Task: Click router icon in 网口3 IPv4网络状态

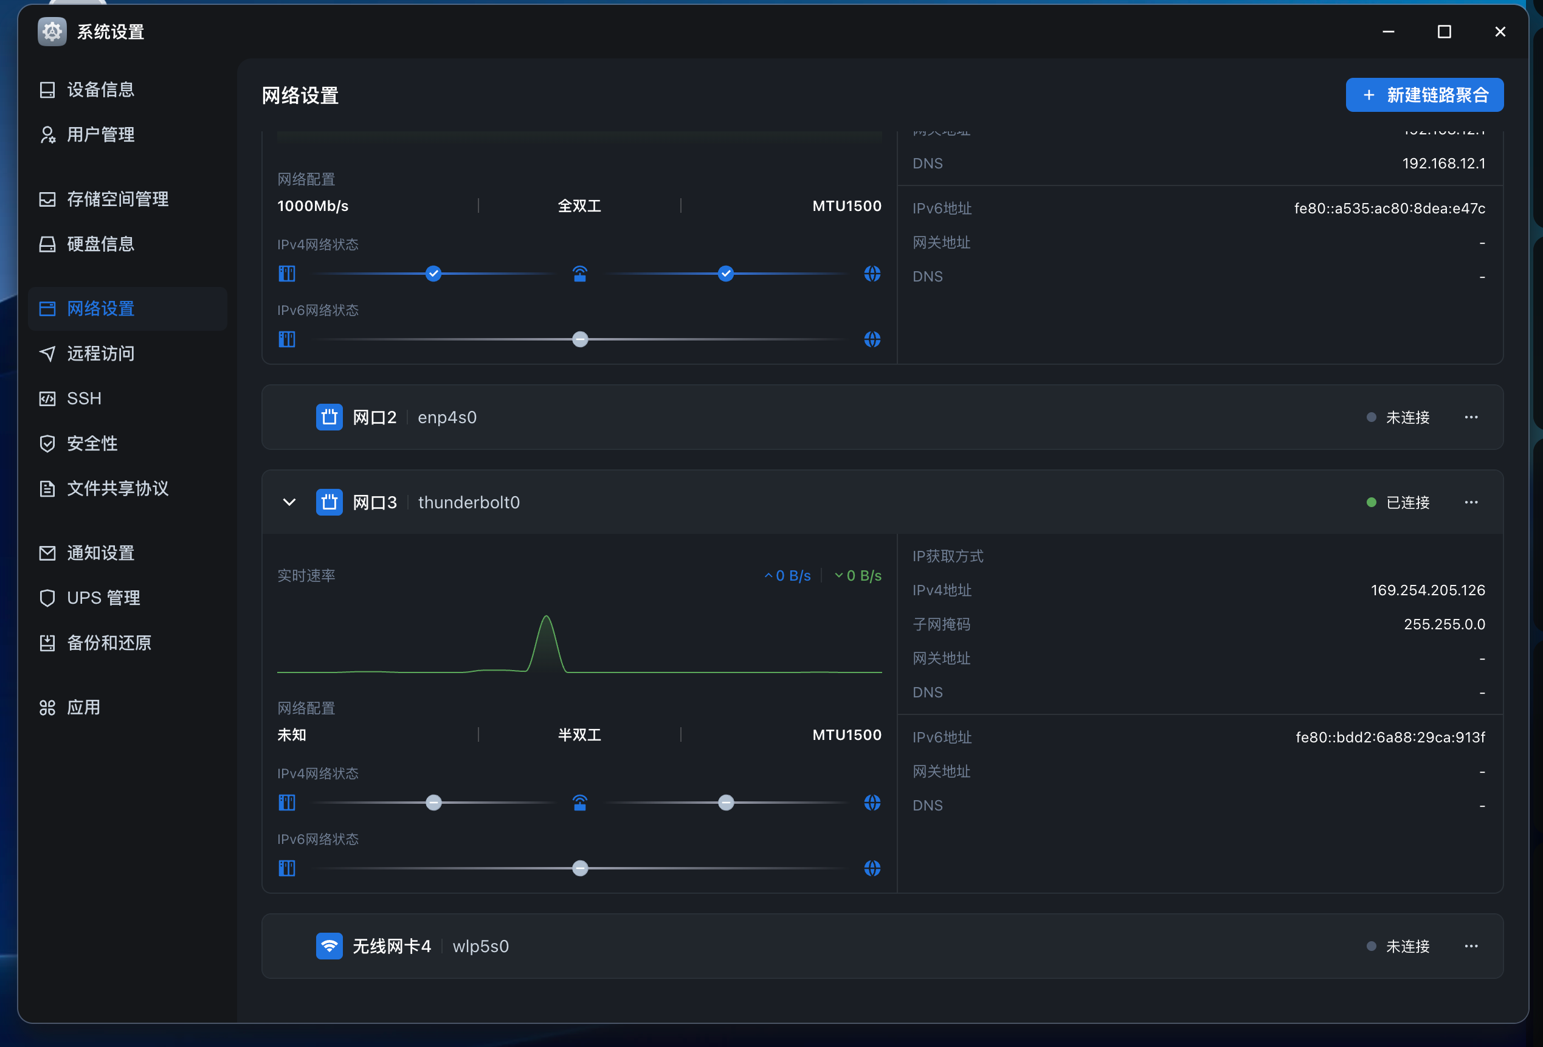Action: [x=579, y=803]
